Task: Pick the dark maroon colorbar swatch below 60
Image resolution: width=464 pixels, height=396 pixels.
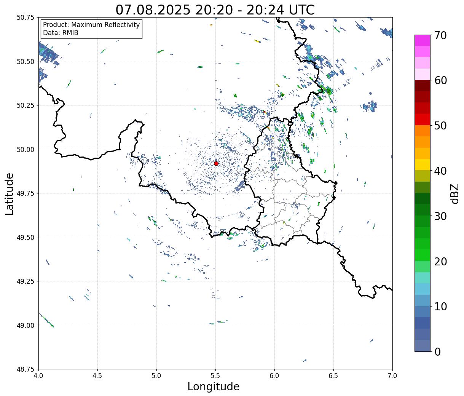Action: click(x=423, y=86)
